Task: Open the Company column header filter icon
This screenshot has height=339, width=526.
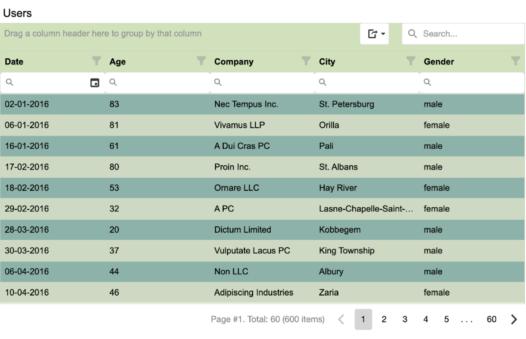Action: pos(306,61)
